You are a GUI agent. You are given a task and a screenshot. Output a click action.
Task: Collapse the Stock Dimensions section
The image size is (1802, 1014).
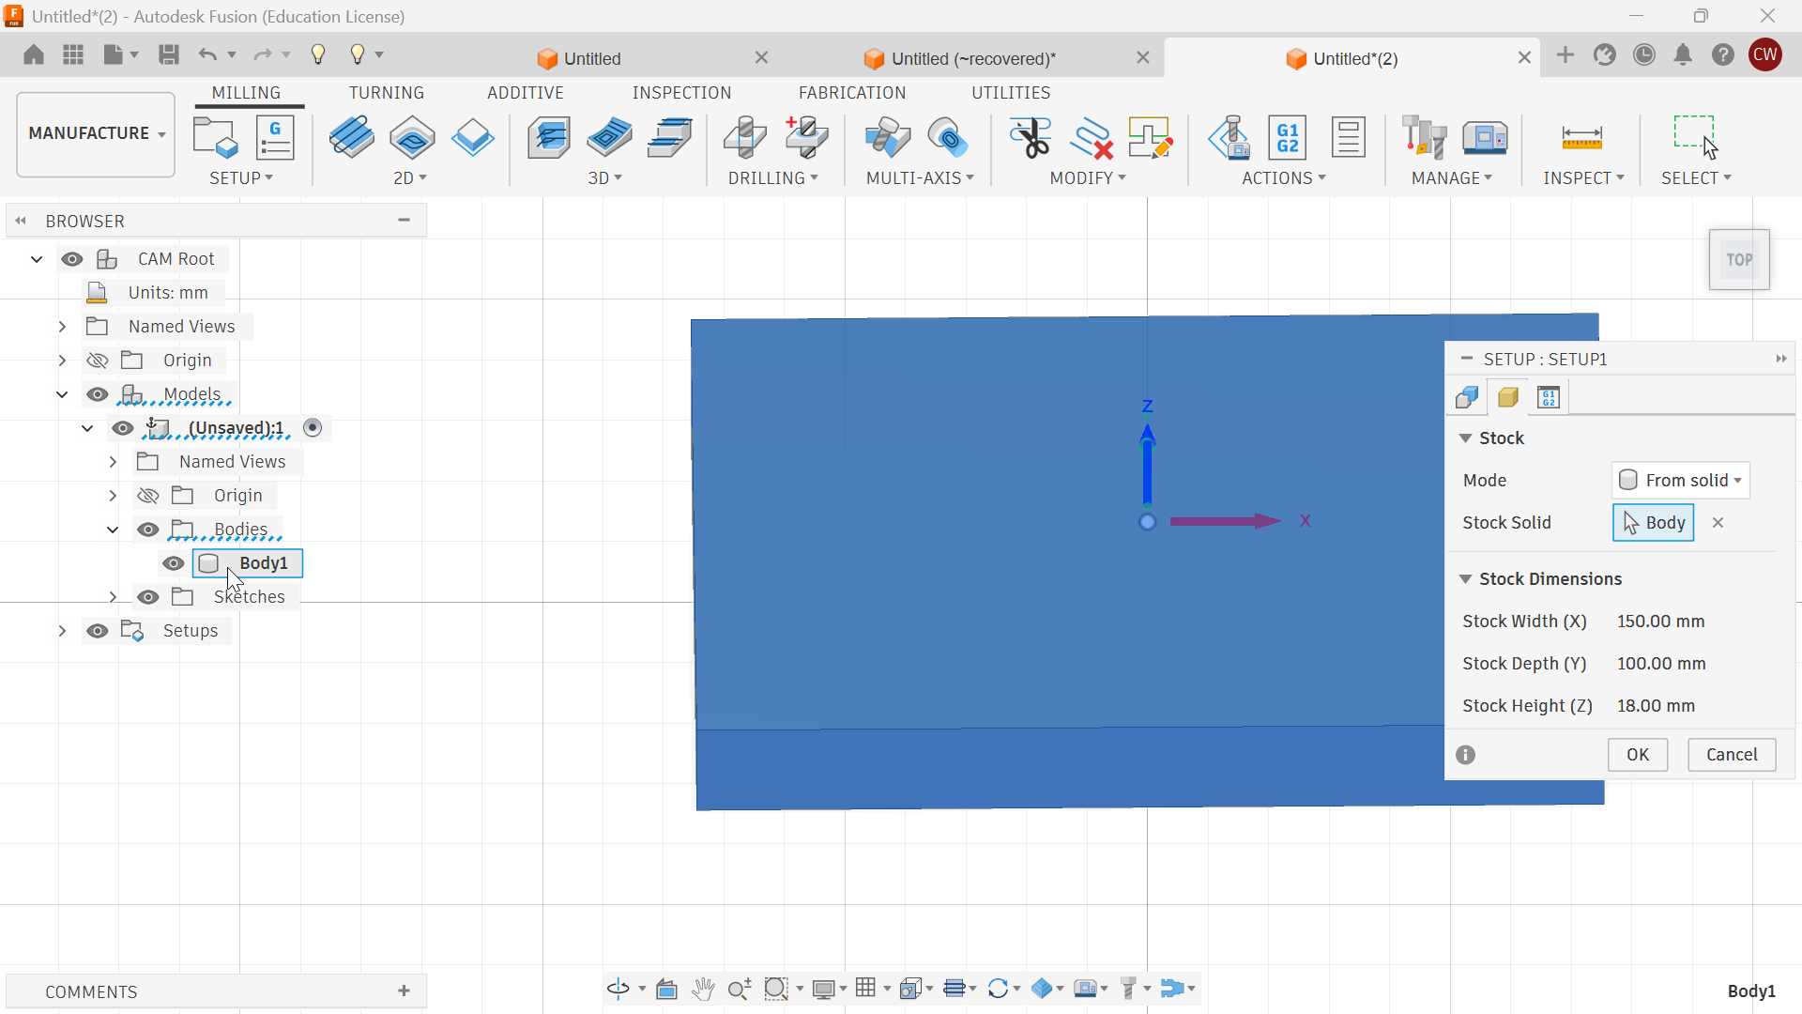1466,579
